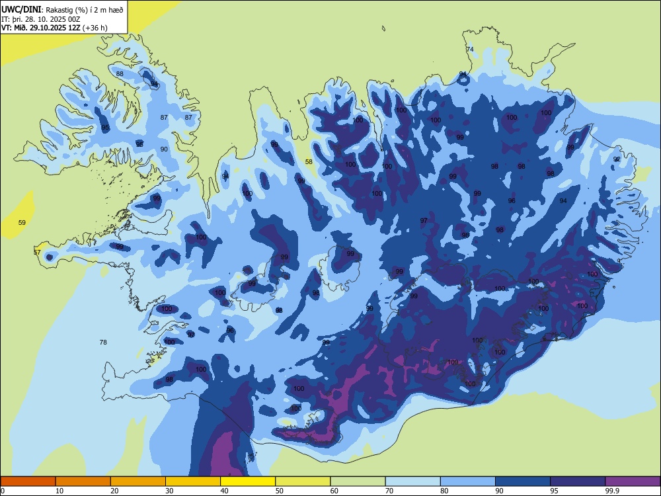This screenshot has height=496, width=661.
Task: Select the amber 20–30 legend swatch
Action: [138, 481]
